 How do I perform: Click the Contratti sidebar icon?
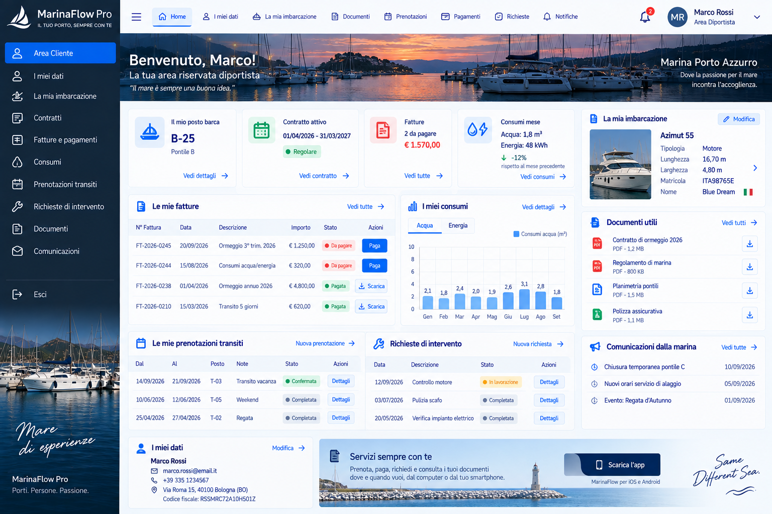(x=18, y=118)
